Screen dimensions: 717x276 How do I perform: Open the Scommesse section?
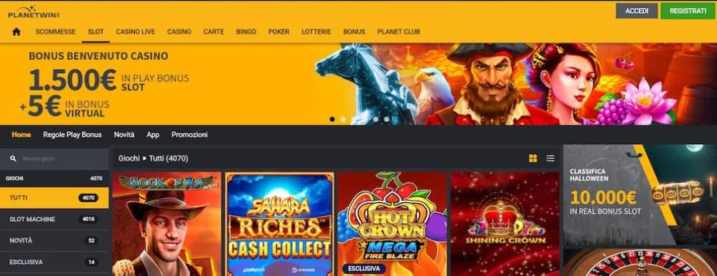coord(56,32)
